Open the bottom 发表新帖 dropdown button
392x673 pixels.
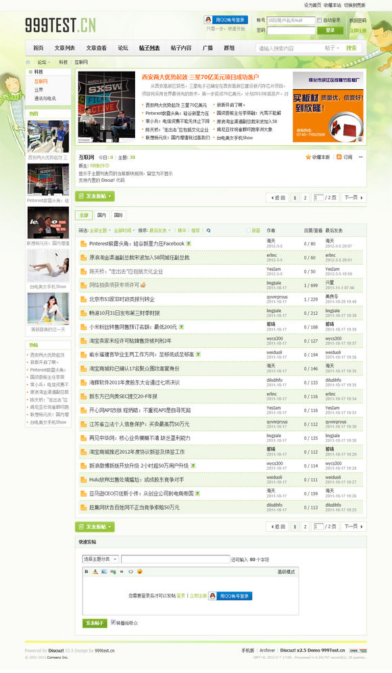[95, 526]
